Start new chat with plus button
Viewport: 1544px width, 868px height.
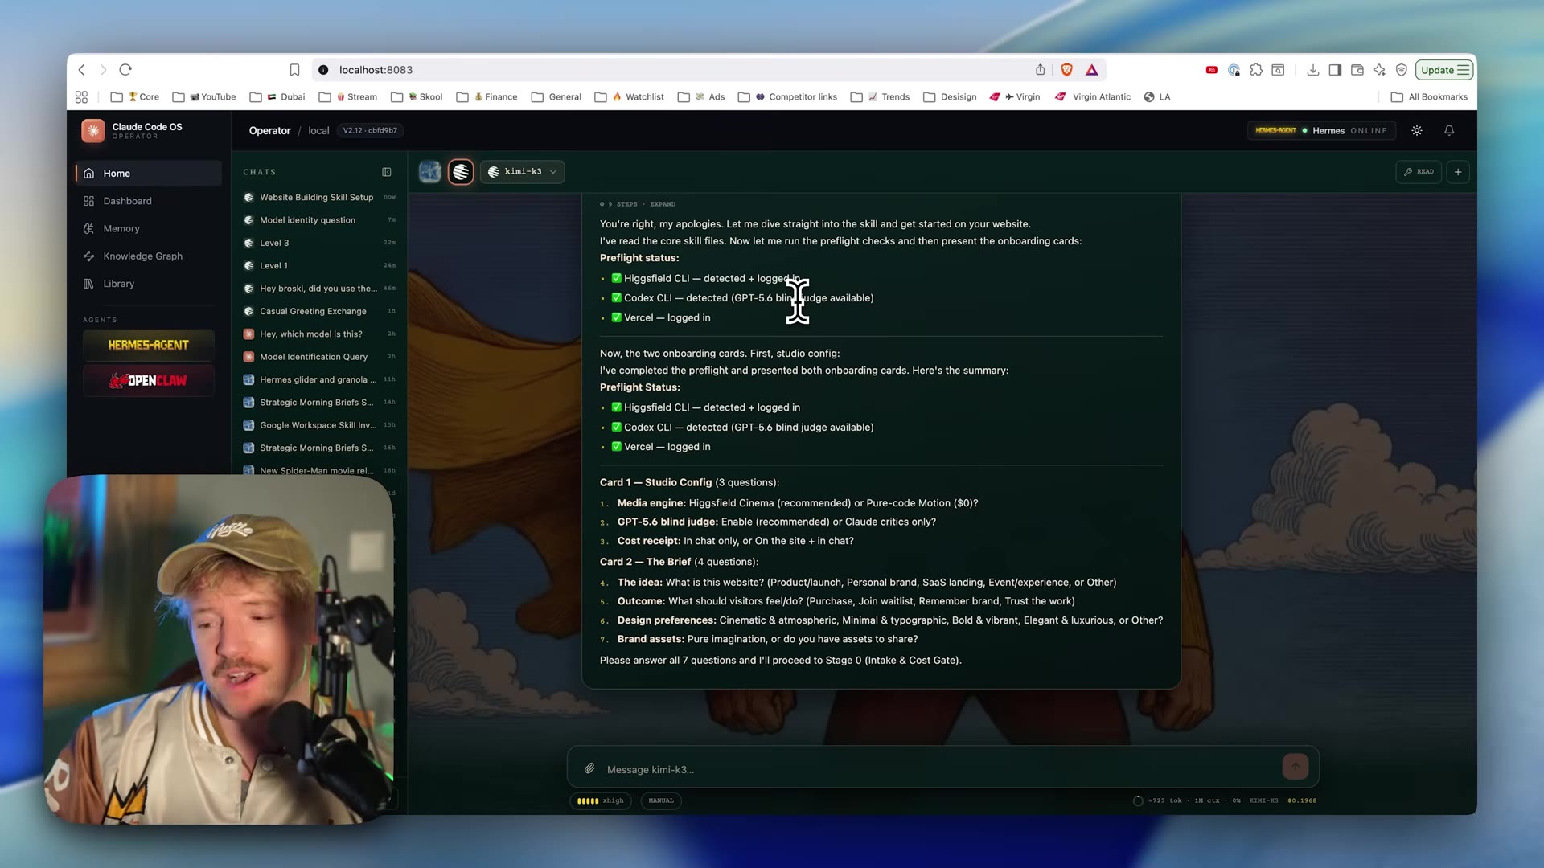click(1458, 171)
